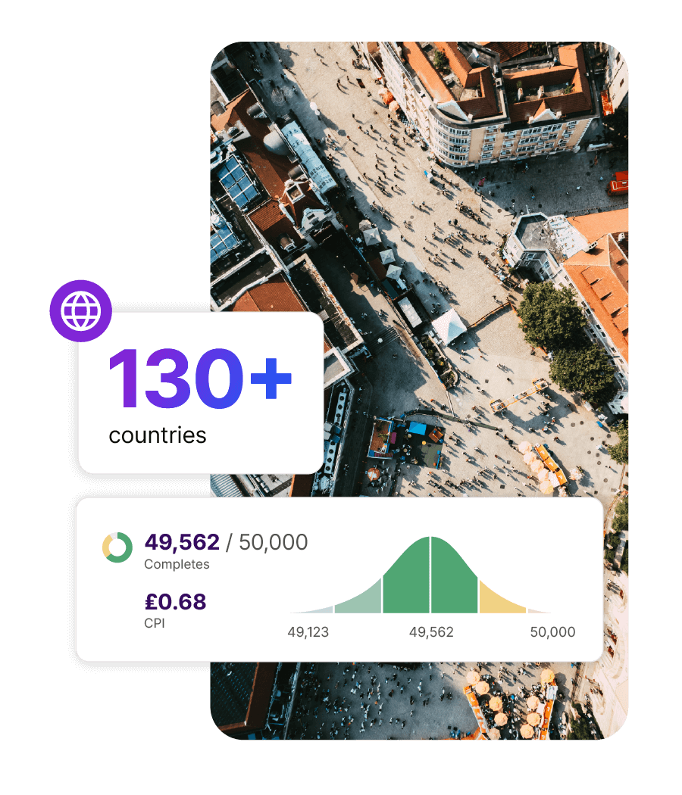
Task: Click the £0.68 cost value
Action: coord(176,602)
